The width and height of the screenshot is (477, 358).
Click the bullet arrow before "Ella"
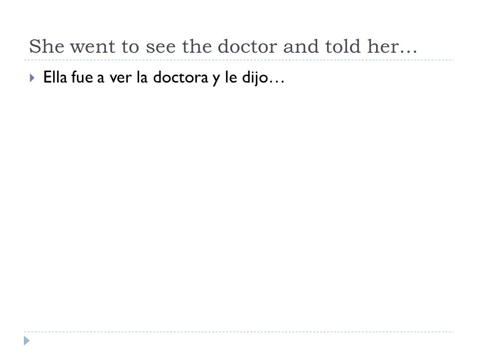(32, 78)
